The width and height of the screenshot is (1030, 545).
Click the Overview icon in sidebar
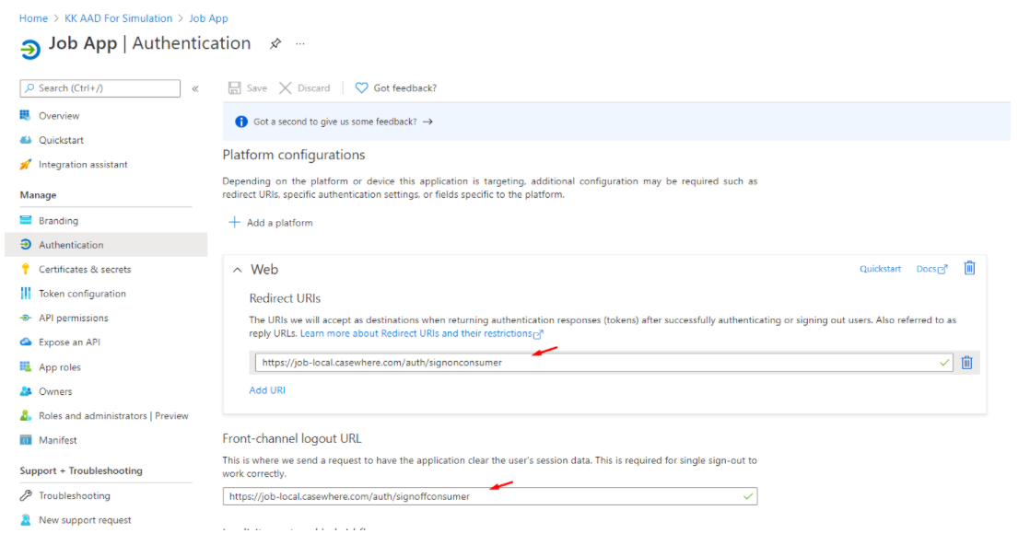click(x=26, y=116)
